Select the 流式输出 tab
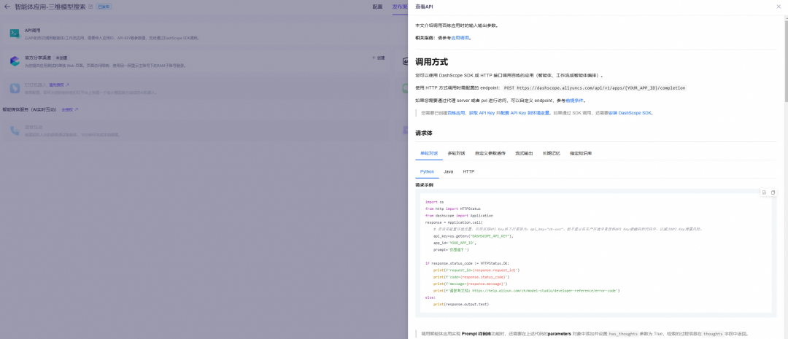Viewport: 788px width, 339px height. point(525,153)
